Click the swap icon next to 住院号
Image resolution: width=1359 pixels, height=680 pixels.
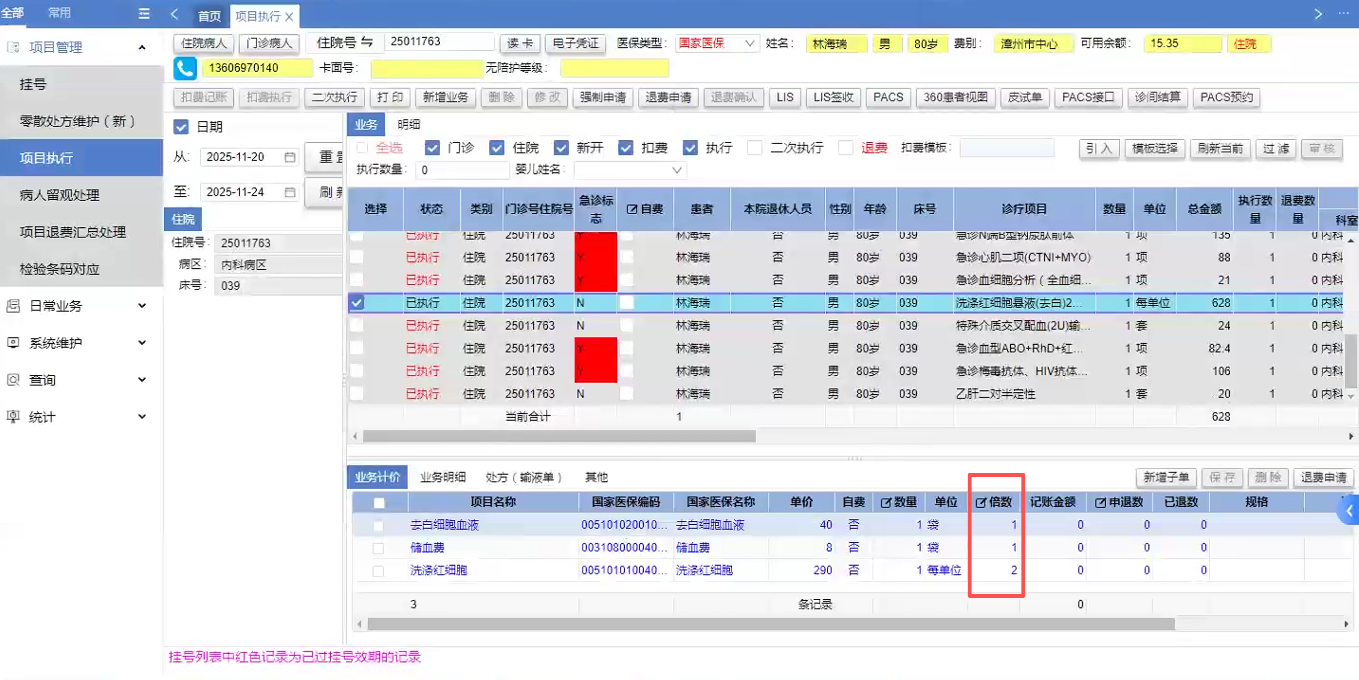(367, 42)
